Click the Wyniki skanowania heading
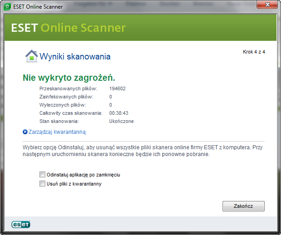Viewport: 281px width, 235px height. (x=75, y=56)
